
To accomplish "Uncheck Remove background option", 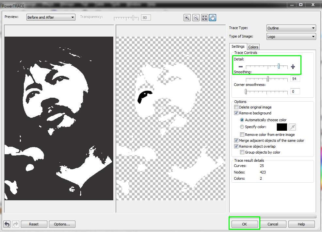I will coord(236,113).
